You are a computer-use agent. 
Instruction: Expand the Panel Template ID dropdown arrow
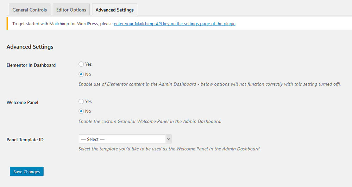[168, 139]
